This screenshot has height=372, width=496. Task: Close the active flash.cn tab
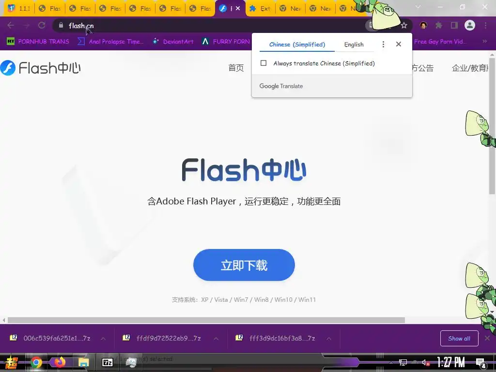238,9
